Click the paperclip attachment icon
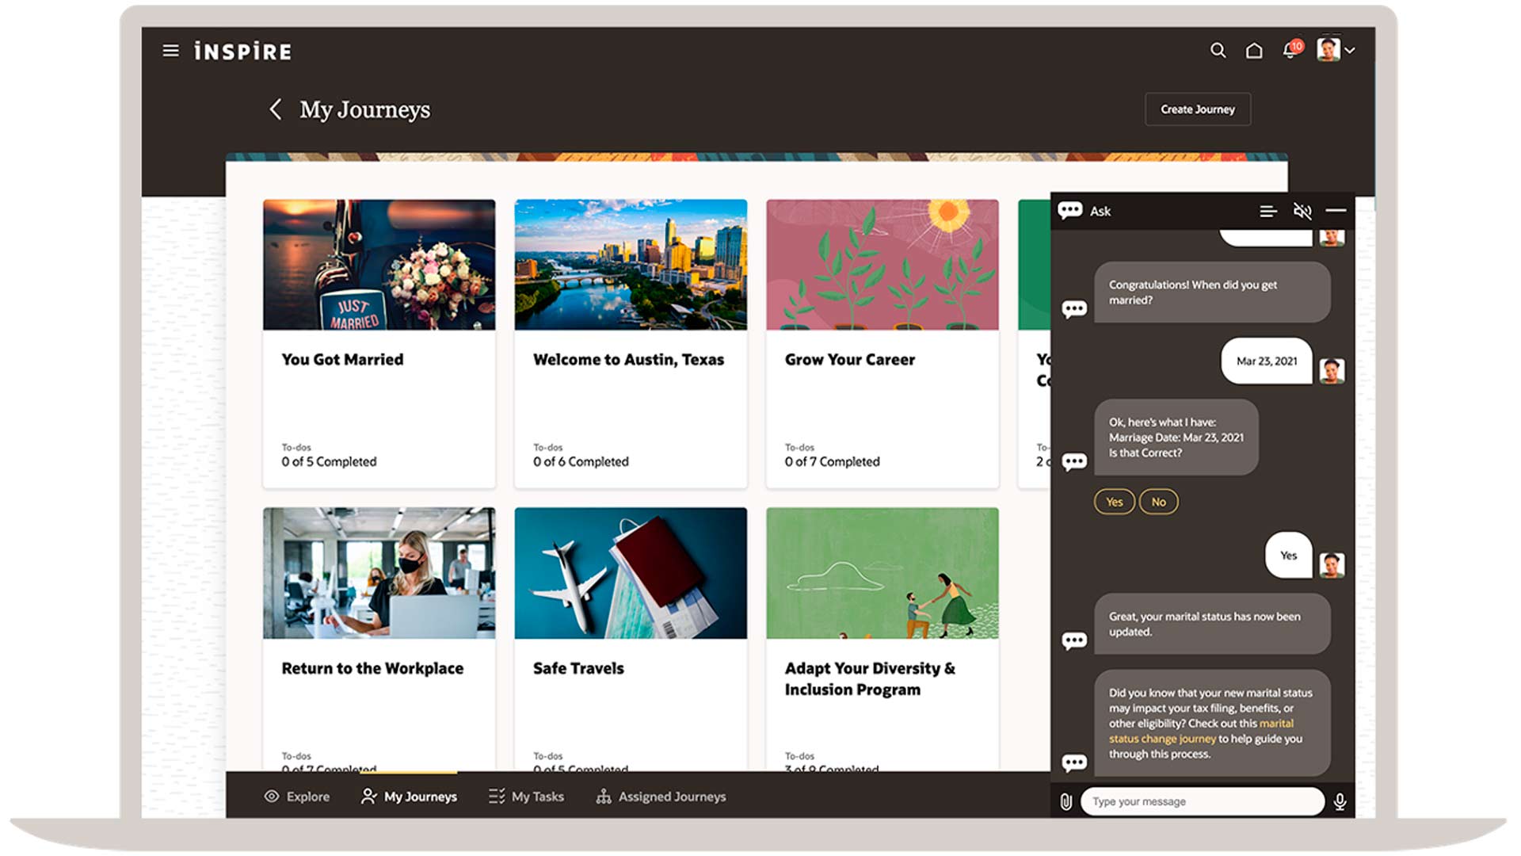Viewport: 1521px width, 856px height. pos(1066,802)
